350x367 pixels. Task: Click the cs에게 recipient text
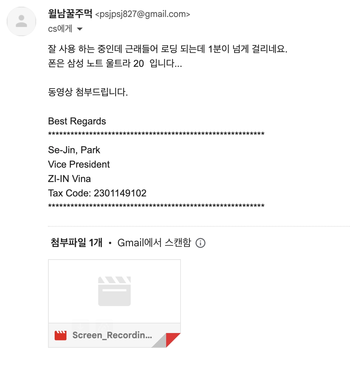[60, 29]
